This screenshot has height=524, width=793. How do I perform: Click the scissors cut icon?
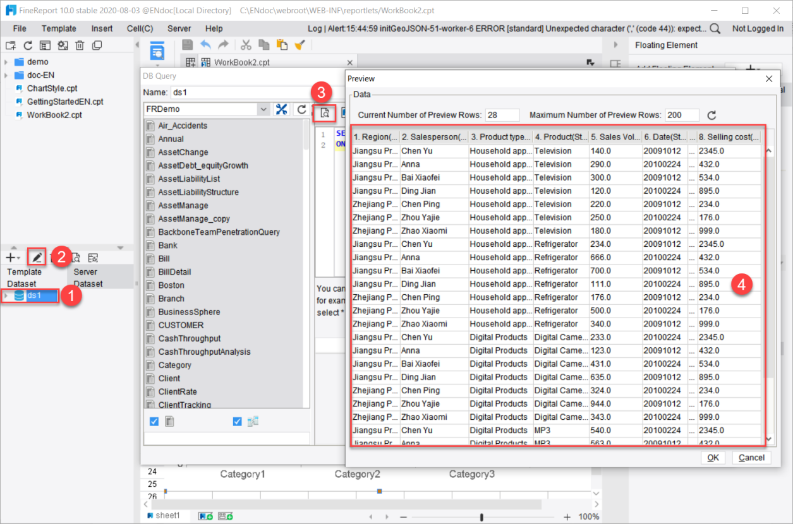246,45
